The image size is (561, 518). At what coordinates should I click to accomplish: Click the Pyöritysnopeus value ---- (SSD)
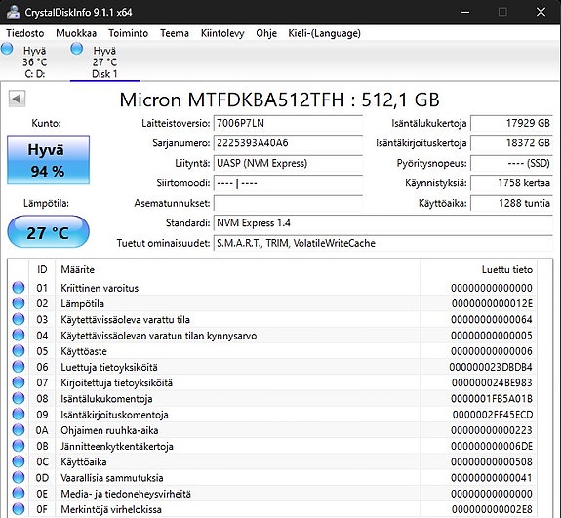(x=511, y=164)
